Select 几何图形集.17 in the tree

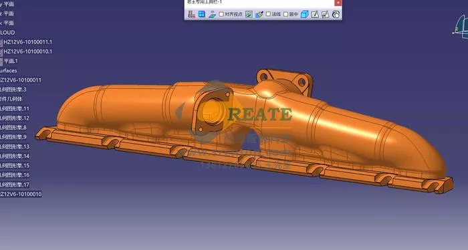[x=15, y=184]
